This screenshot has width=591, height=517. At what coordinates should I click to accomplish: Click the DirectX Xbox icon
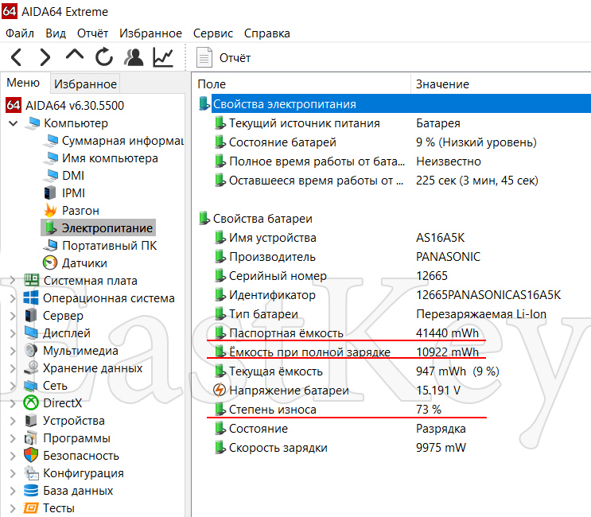point(31,402)
